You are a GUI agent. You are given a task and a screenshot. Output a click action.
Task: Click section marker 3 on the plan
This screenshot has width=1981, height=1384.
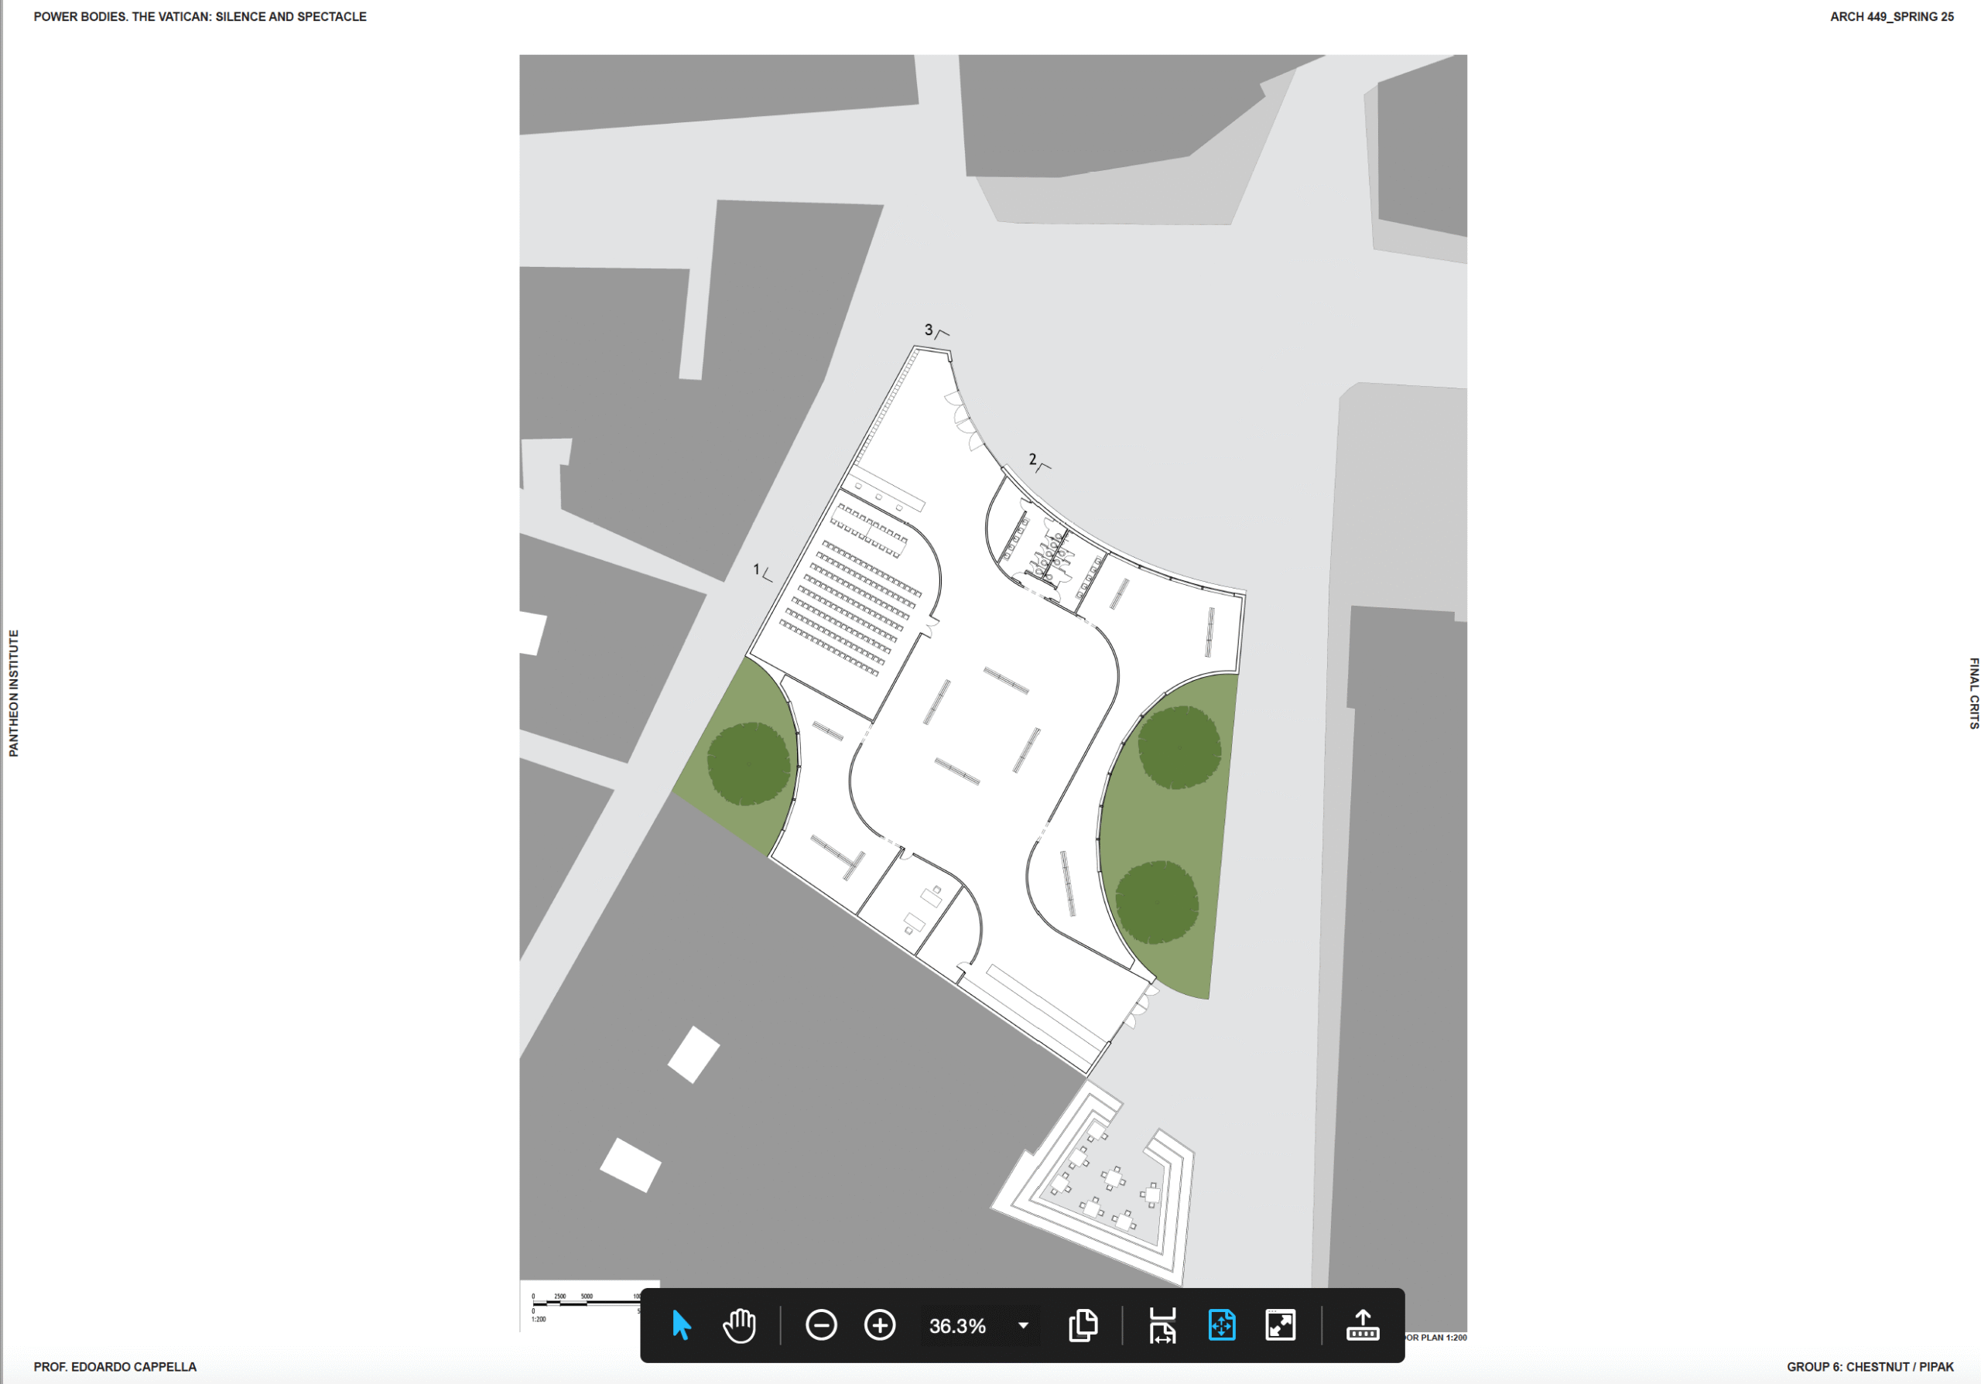935,330
